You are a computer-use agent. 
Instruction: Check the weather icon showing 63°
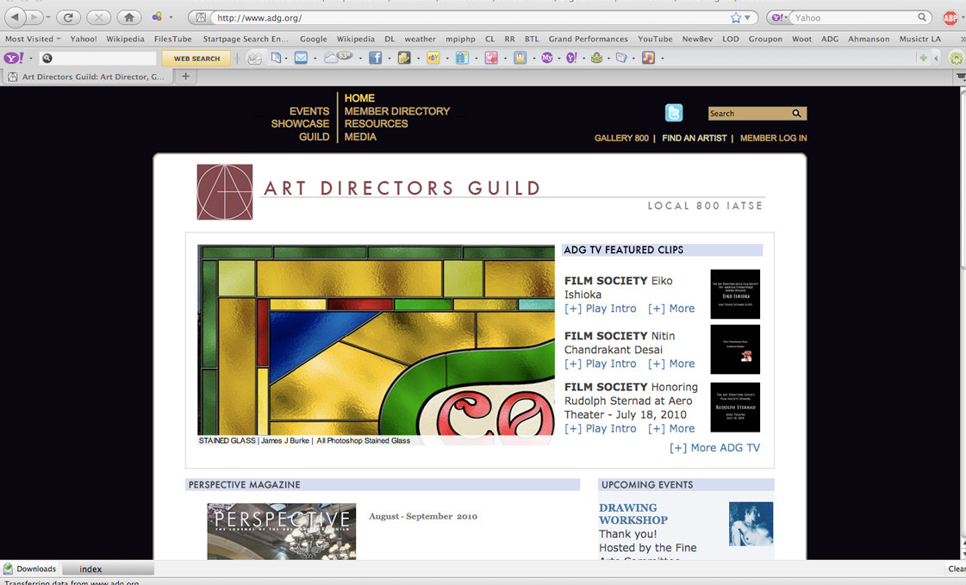point(338,57)
